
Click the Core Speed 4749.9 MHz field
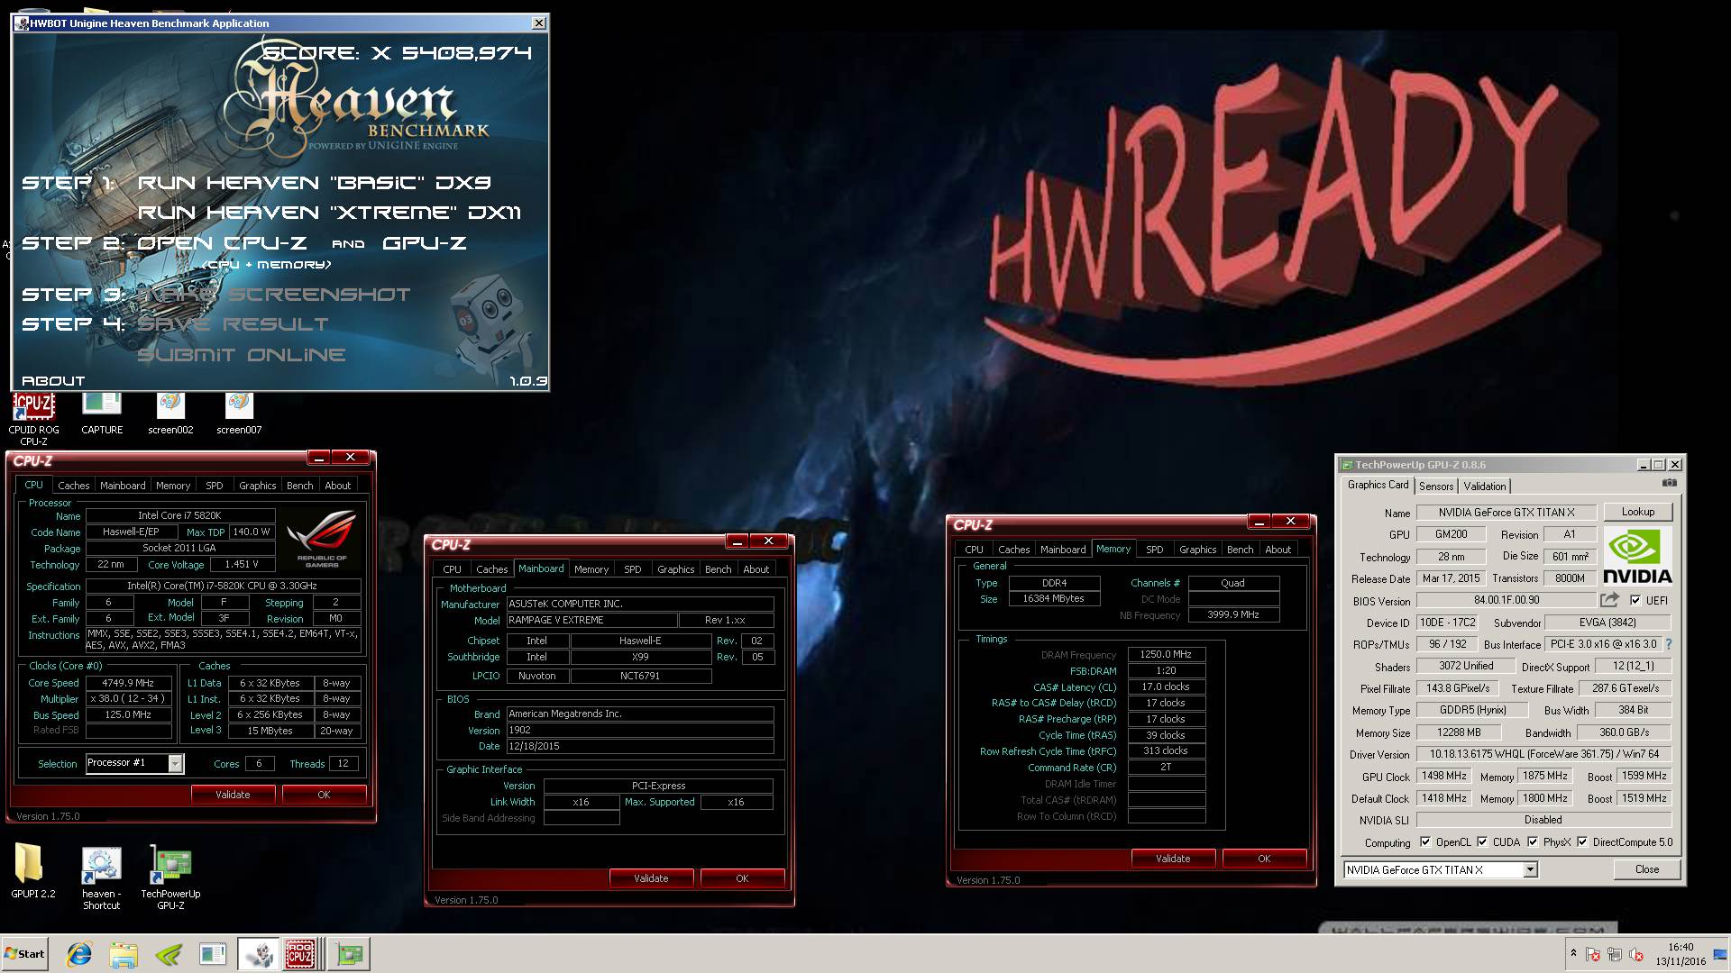click(128, 683)
